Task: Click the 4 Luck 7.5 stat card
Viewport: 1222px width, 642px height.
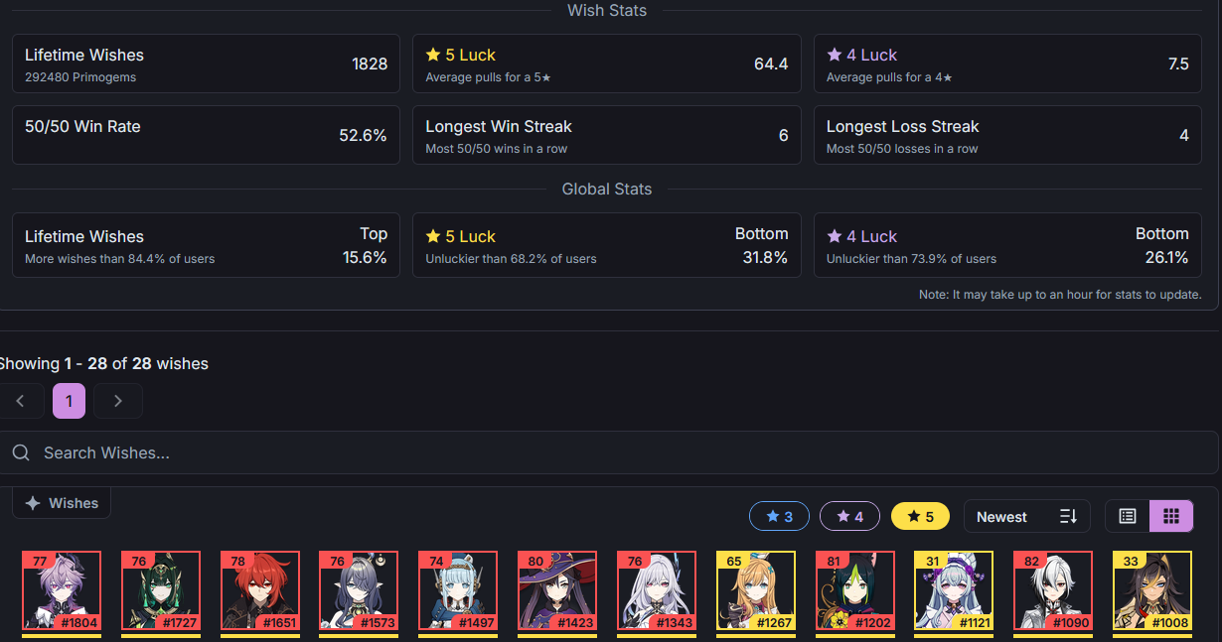Action: pos(1007,64)
